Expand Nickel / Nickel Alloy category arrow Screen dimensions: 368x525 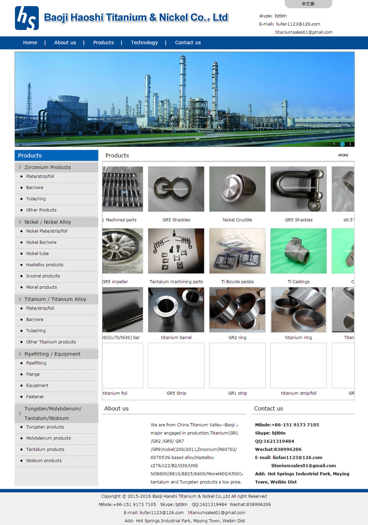20,222
